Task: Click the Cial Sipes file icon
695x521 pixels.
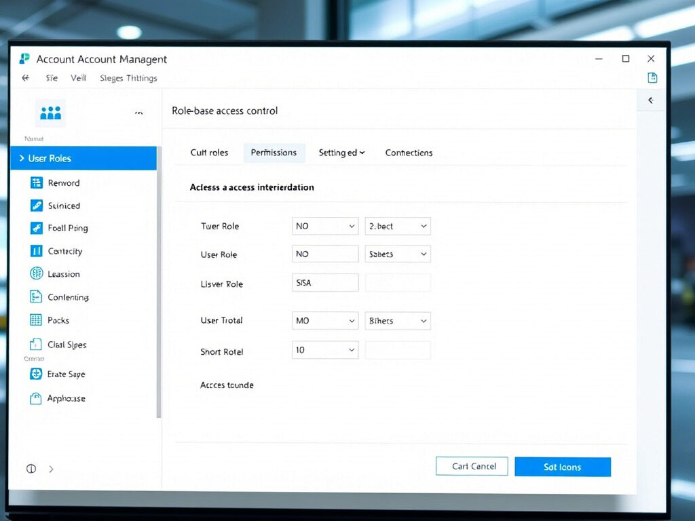Action: 37,345
